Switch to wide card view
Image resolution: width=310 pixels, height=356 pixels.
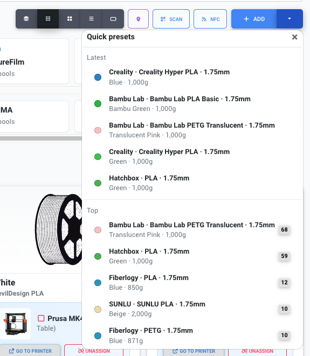(113, 19)
